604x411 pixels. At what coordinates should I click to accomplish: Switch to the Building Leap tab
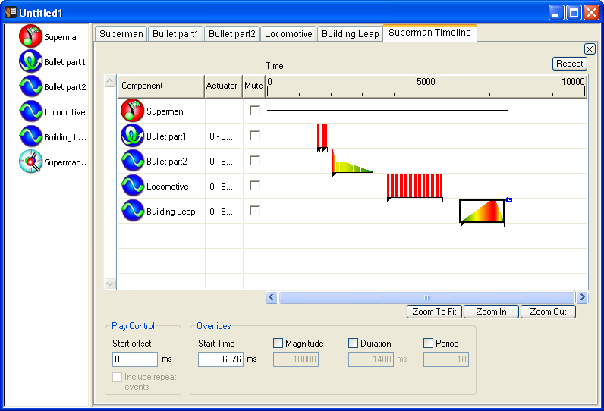point(350,34)
